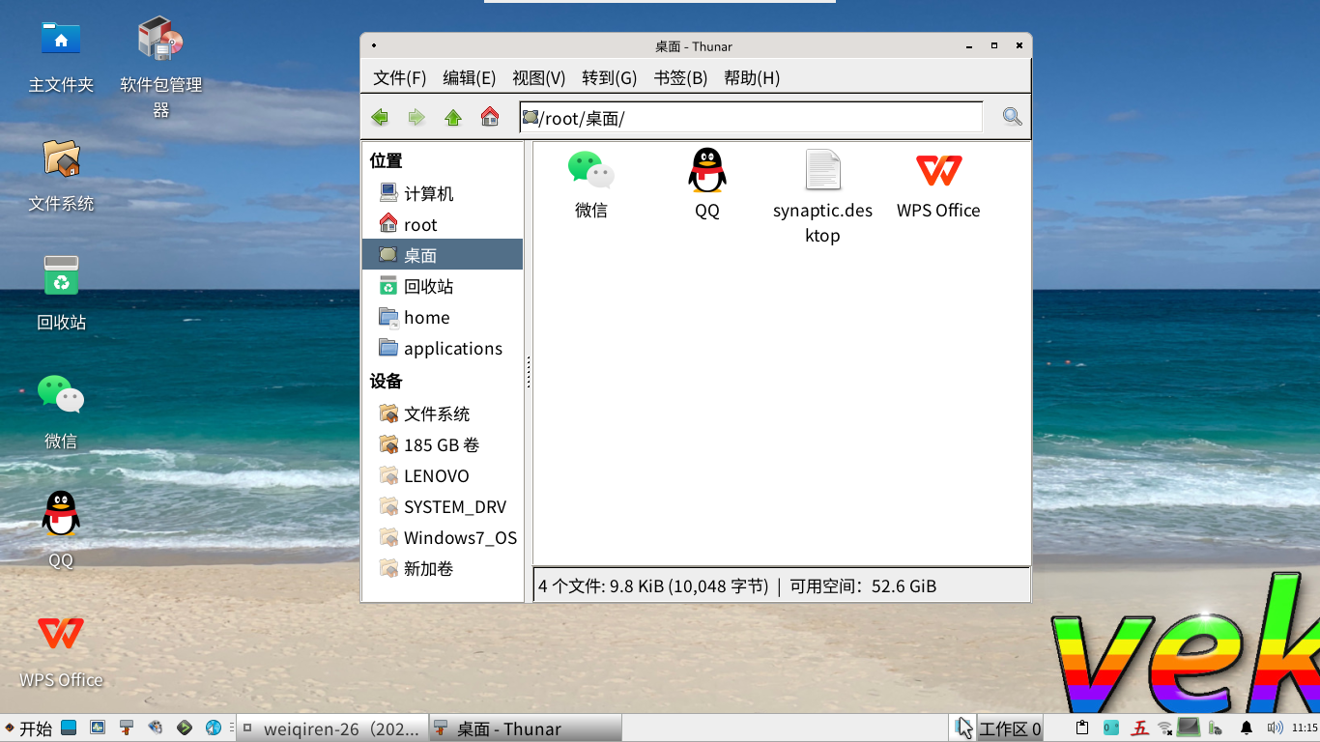1320x742 pixels.
Task: Open the 转到(G) menu
Action: pyautogui.click(x=610, y=78)
